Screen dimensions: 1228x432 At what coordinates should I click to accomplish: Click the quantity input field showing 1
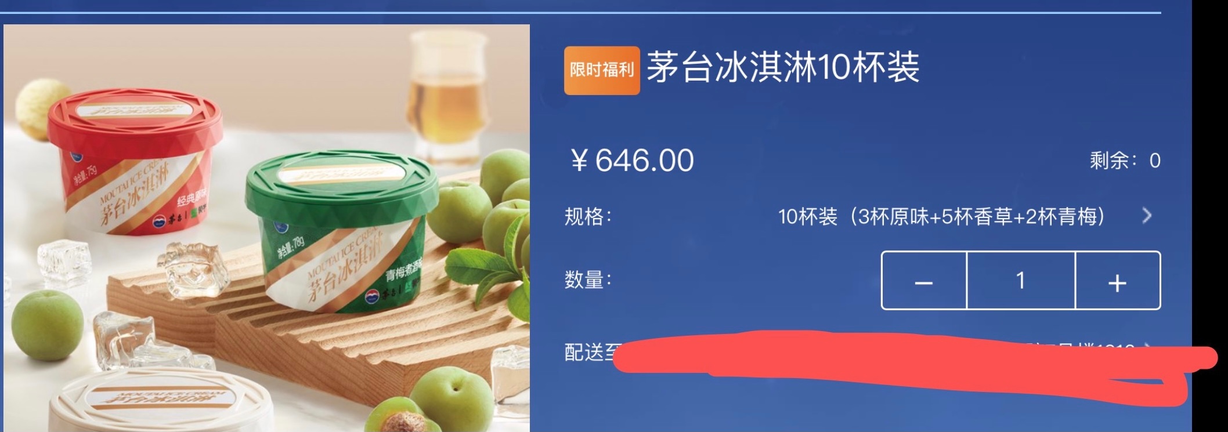1021,281
